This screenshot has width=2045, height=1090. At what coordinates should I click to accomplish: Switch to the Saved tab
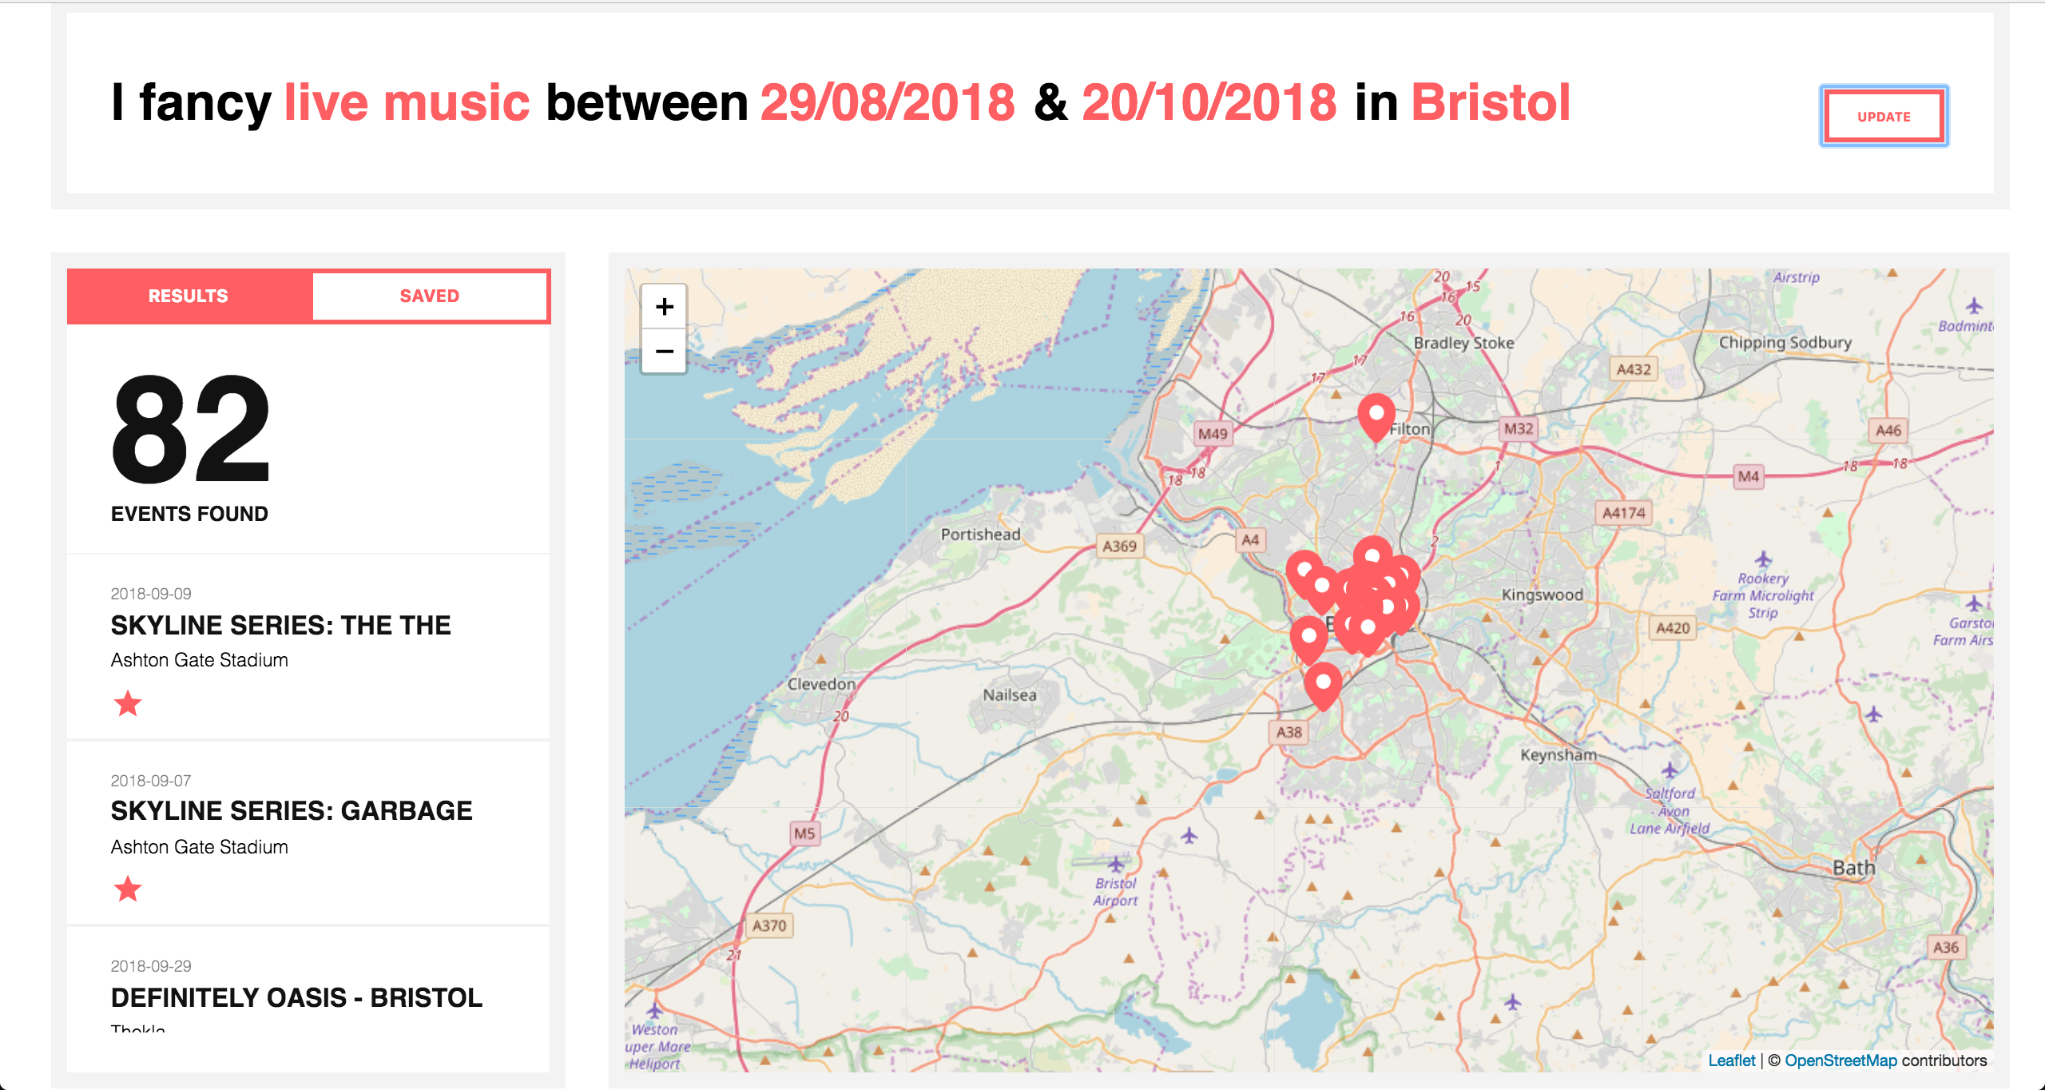429,296
